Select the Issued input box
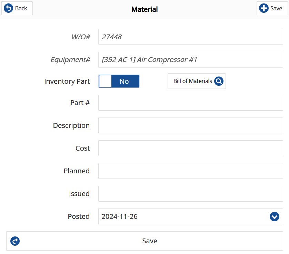The image size is (289, 254). (191, 194)
